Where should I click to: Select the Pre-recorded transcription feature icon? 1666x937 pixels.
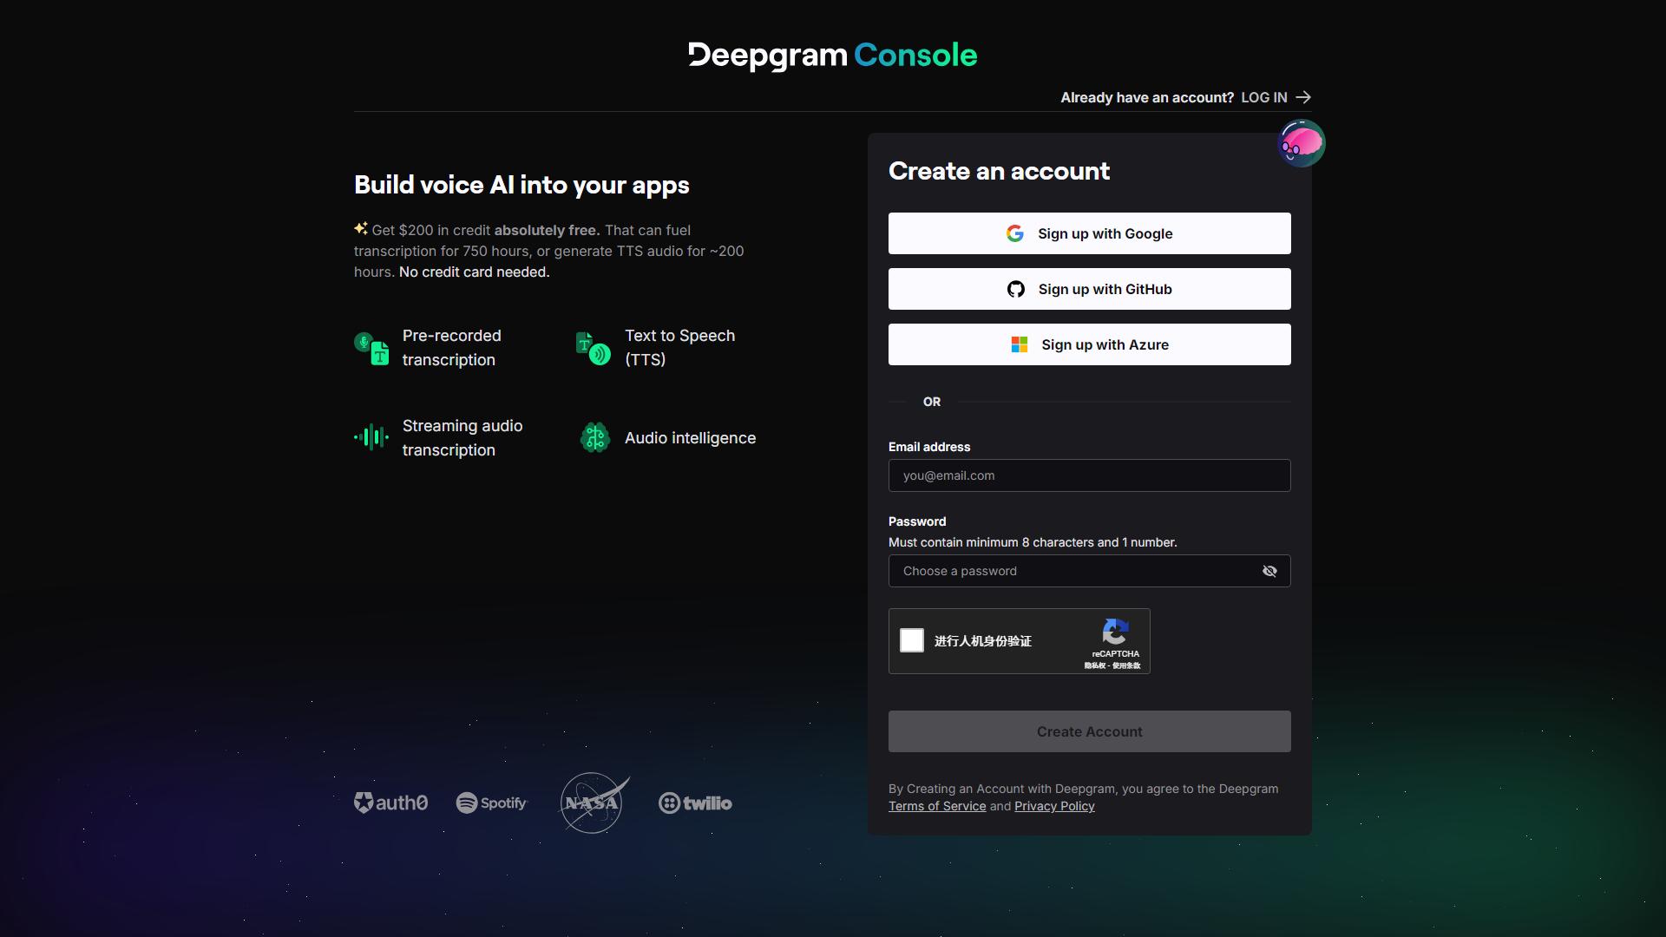click(371, 348)
